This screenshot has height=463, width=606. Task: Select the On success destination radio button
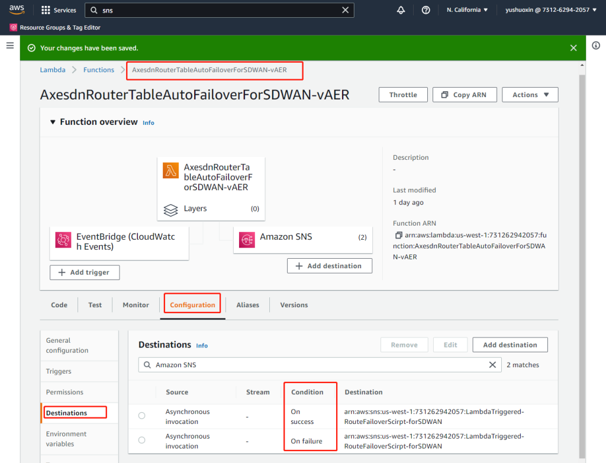141,416
